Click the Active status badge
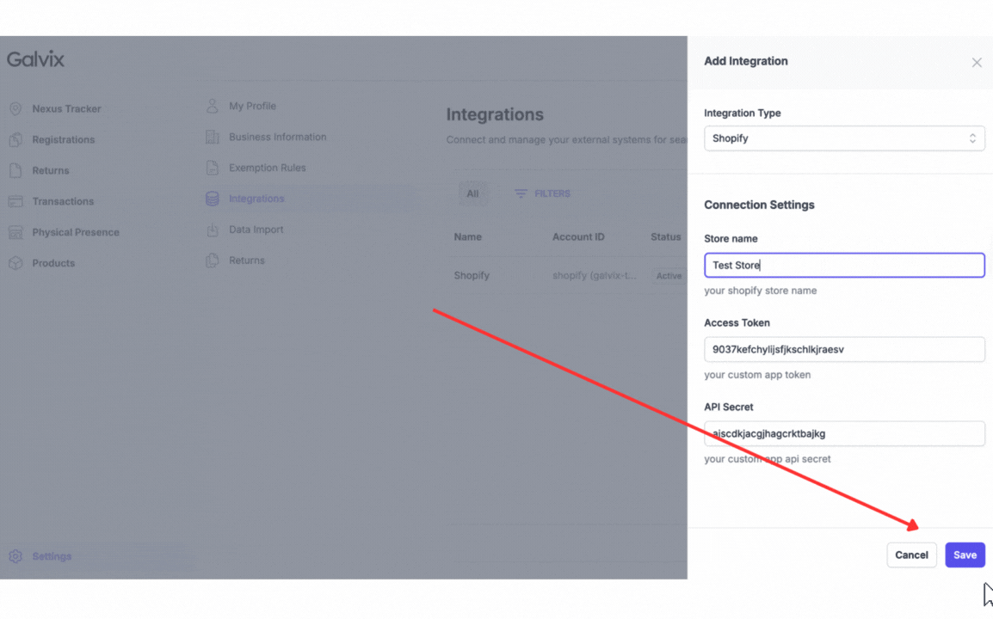Viewport: 993px width, 619px height. pyautogui.click(x=669, y=276)
